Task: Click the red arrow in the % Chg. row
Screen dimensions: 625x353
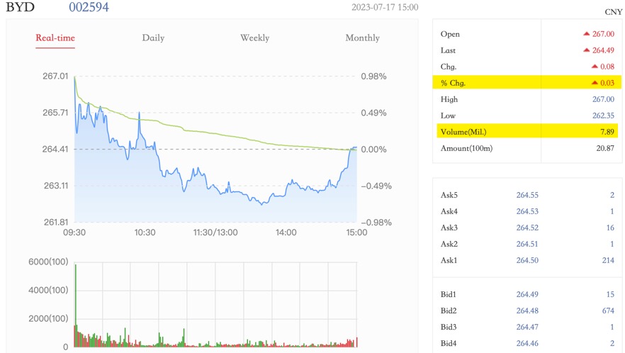Action: [x=596, y=83]
